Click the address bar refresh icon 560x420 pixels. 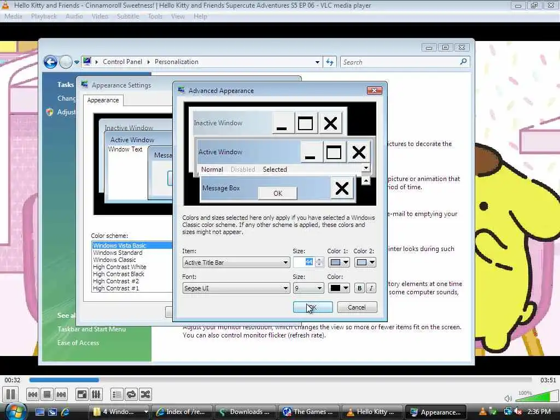[330, 62]
